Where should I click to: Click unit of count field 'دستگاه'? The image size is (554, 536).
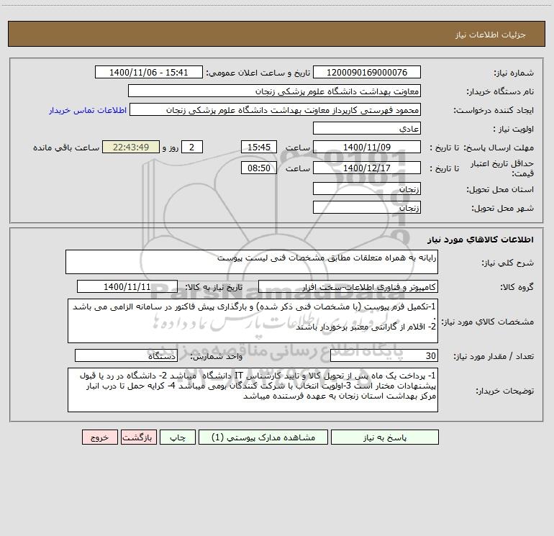126,356
